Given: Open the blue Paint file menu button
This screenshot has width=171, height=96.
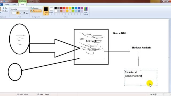Looking at the screenshot, I should point(1,5).
